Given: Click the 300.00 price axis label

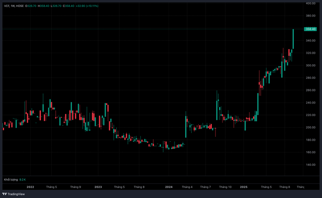Looking at the screenshot, I should tap(310, 65).
